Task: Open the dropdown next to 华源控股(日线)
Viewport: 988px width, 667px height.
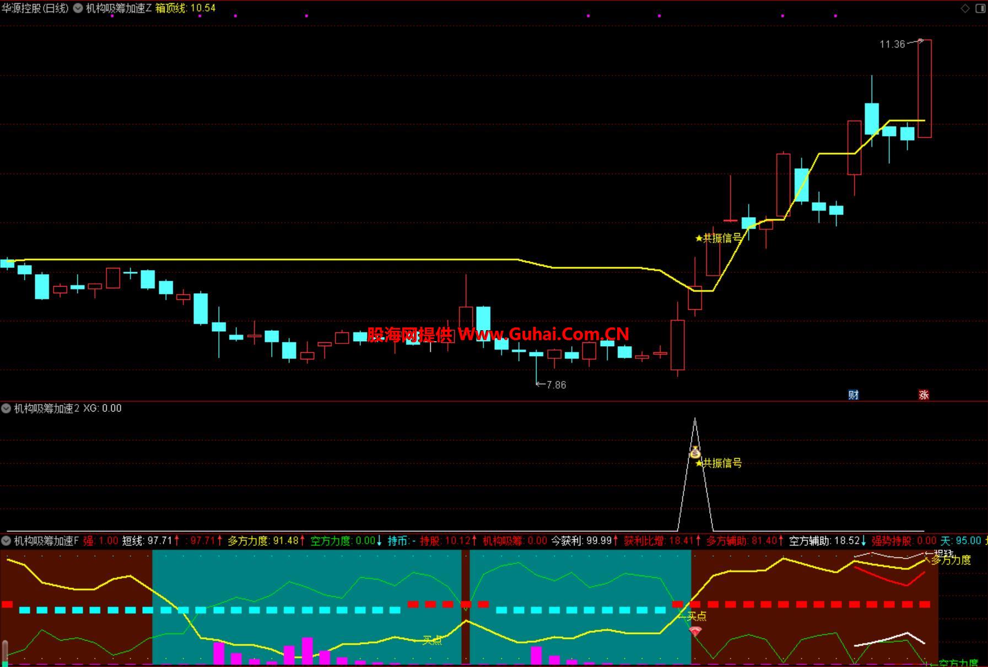Action: tap(78, 8)
